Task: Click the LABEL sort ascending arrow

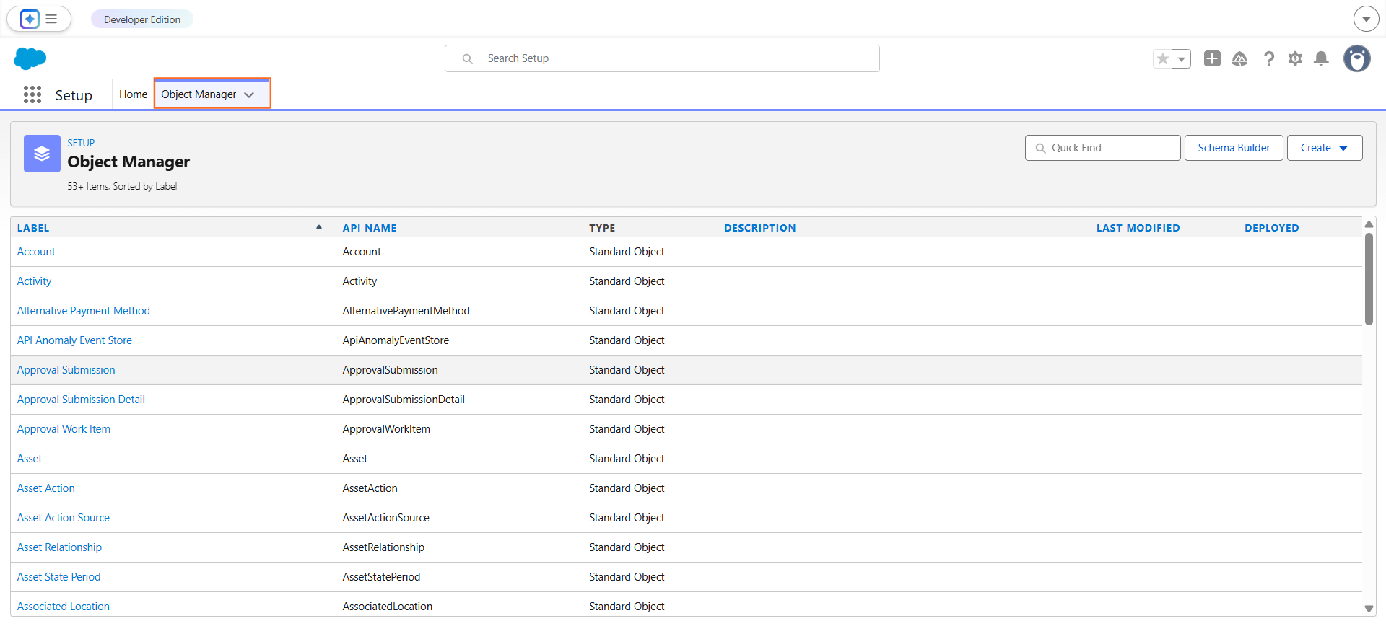Action: [319, 227]
